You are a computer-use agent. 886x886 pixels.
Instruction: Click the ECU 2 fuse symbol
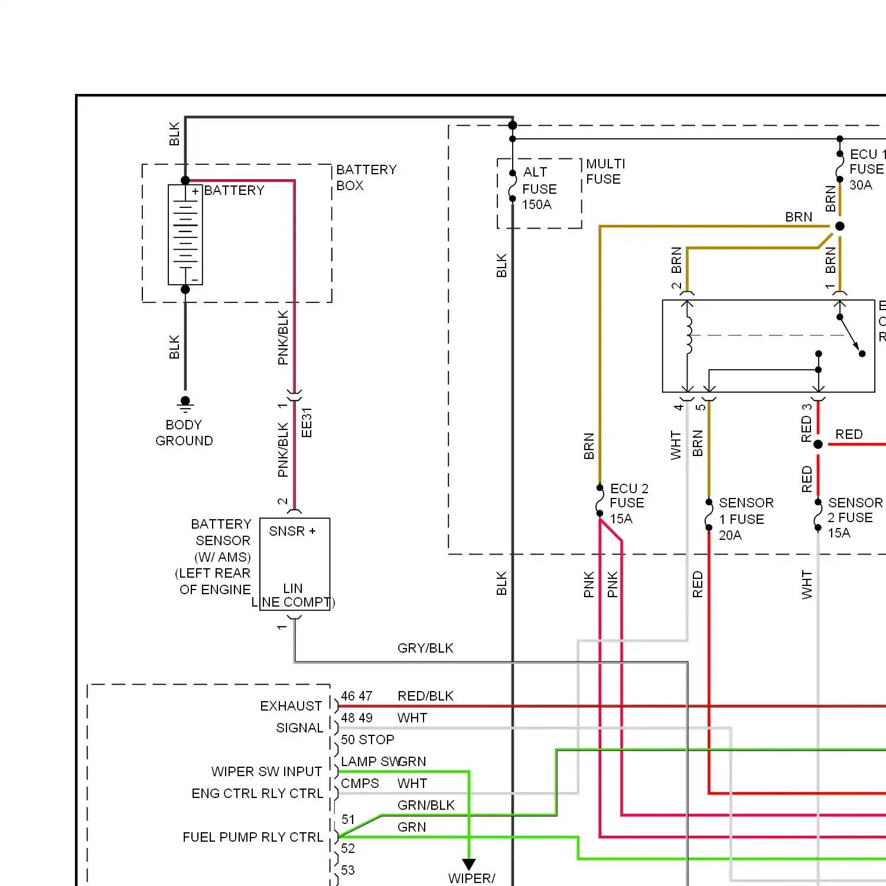pos(600,501)
